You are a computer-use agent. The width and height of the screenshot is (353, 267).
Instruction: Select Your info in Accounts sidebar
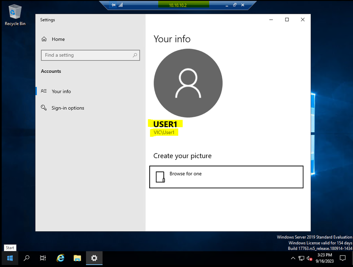pos(61,91)
